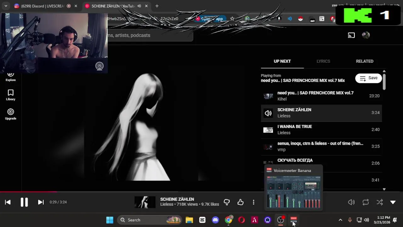Open the vmp channel link in queue
This screenshot has width=403, height=227.
(281, 150)
